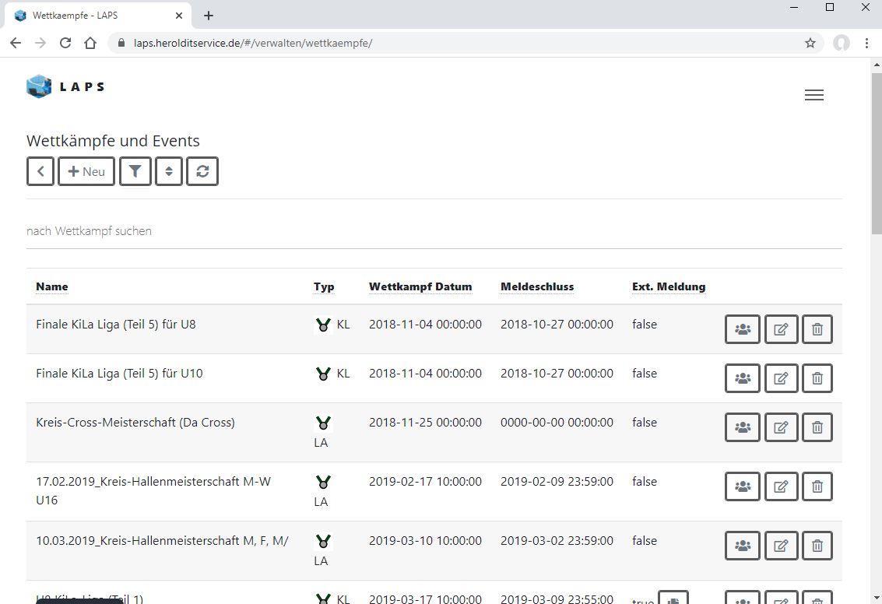882x604 pixels.
Task: Open the browser profile avatar
Action: (x=842, y=43)
